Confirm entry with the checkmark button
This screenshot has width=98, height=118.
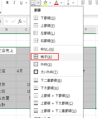13,21
